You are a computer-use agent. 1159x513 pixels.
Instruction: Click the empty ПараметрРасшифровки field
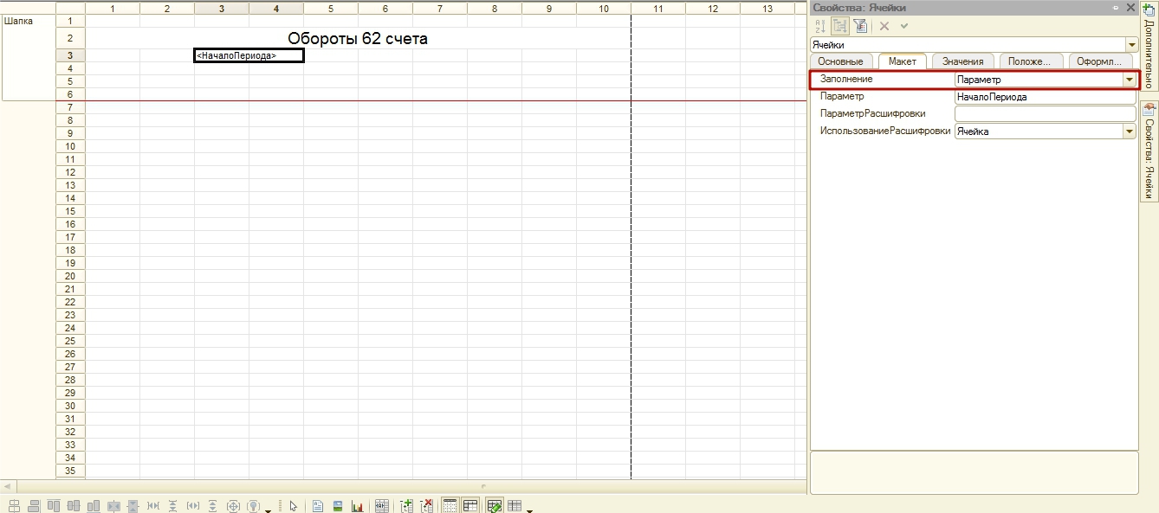tap(1045, 114)
